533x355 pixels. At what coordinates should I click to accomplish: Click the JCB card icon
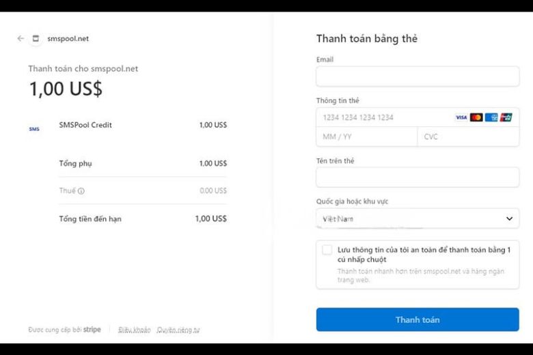(x=506, y=117)
